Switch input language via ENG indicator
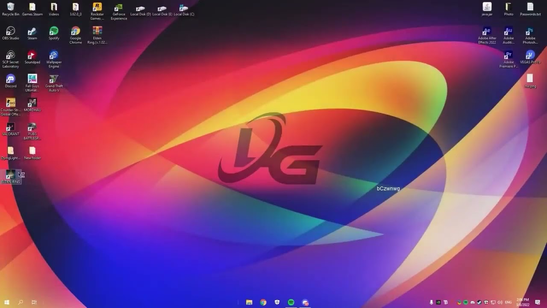The image size is (547, 308). pos(508,302)
